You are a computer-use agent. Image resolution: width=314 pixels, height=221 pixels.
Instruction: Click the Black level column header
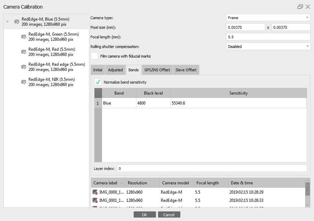(x=153, y=93)
